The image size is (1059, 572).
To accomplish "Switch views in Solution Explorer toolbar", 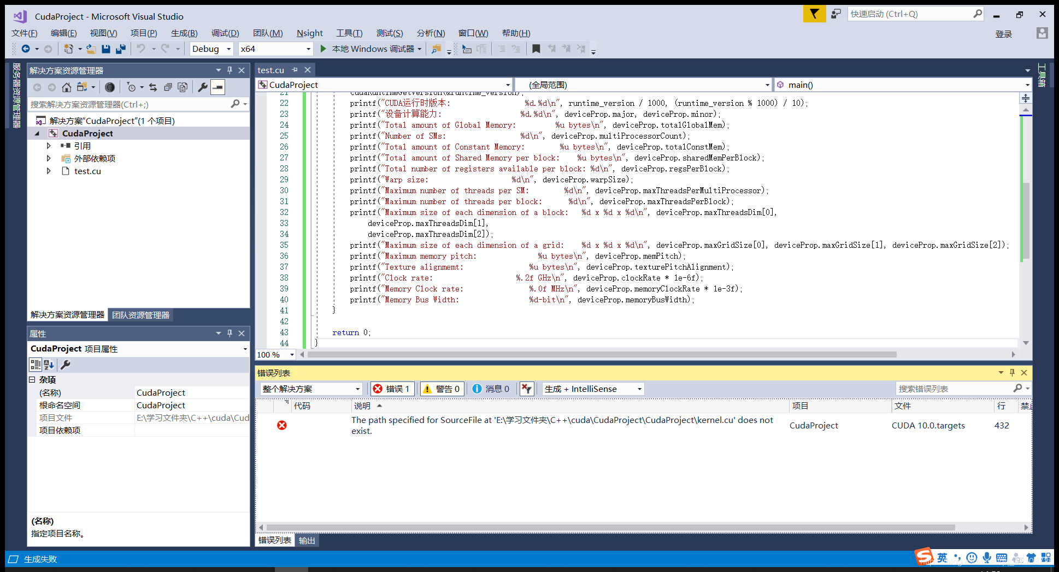I will [x=82, y=87].
